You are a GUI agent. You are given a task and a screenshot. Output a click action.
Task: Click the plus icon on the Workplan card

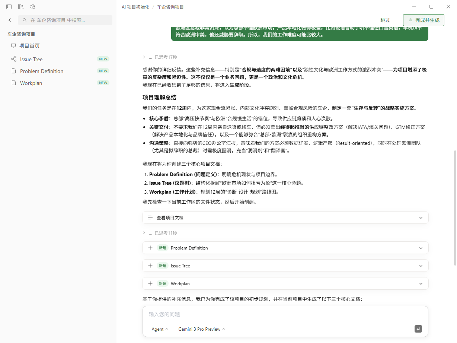pyautogui.click(x=150, y=283)
